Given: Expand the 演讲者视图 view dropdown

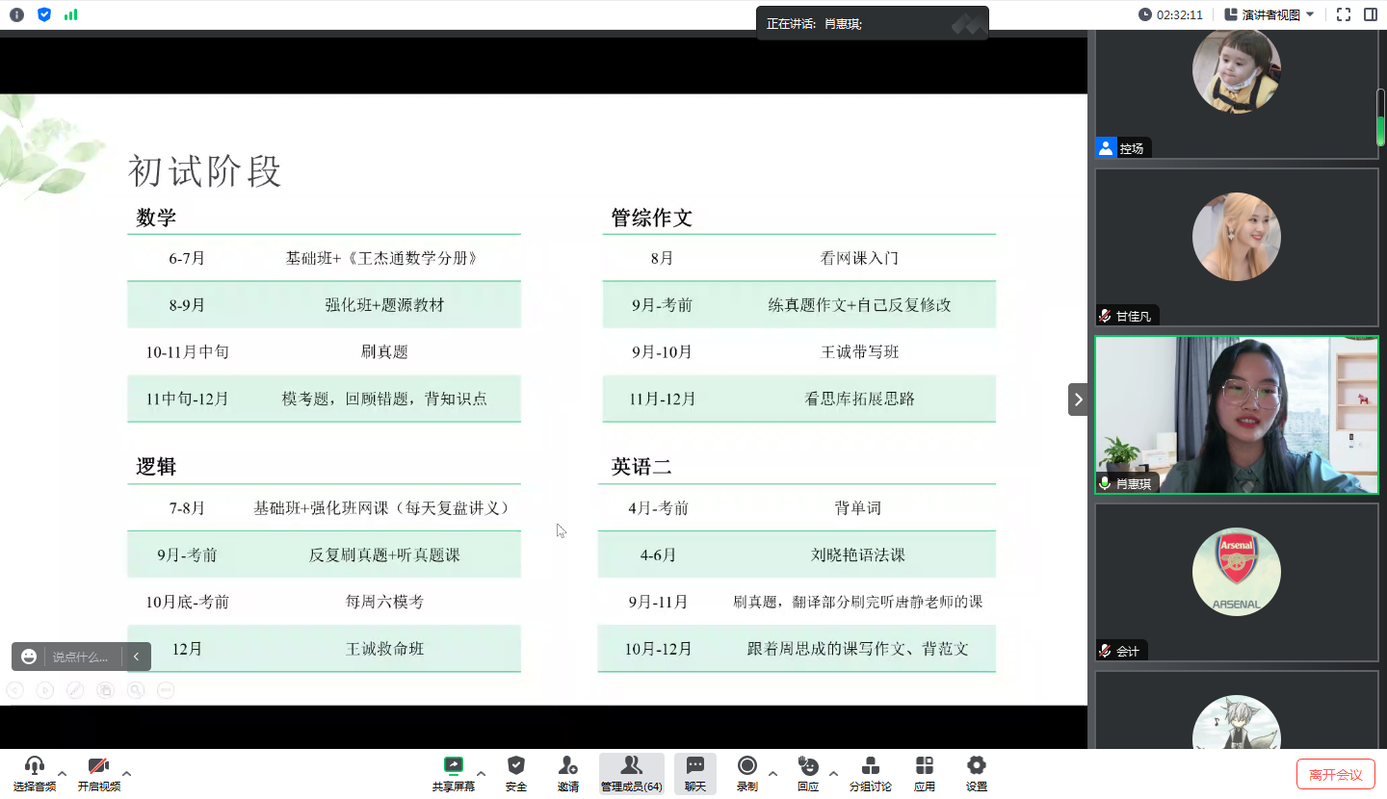Looking at the screenshot, I should 1269,14.
